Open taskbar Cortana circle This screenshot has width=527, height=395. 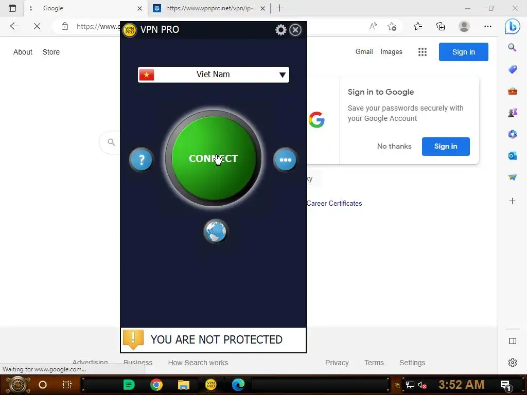[x=42, y=385]
